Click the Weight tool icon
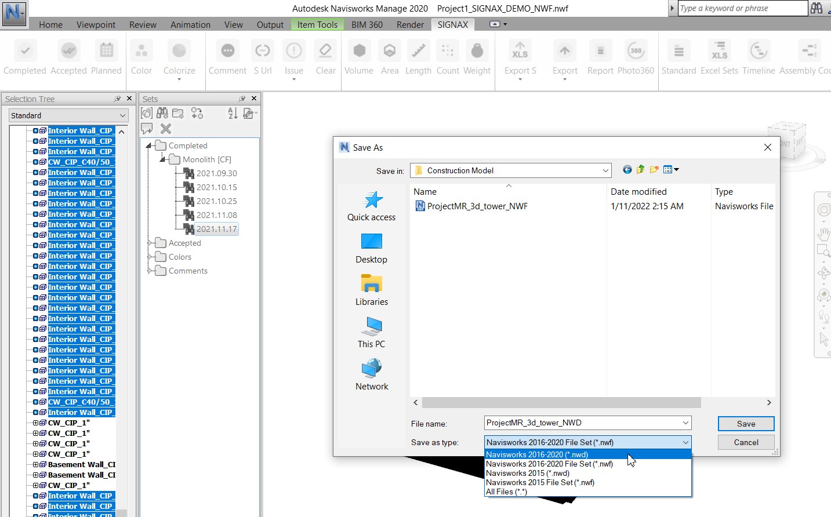 pos(477,51)
